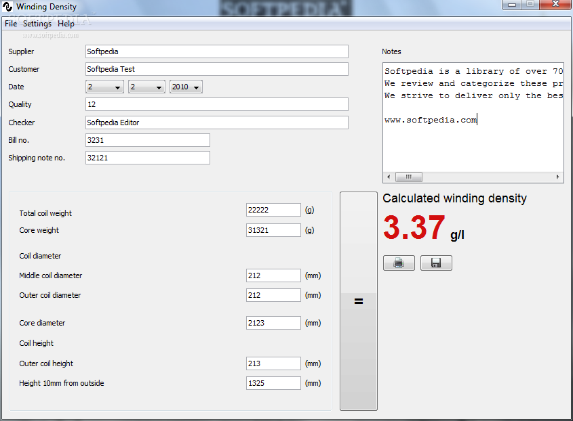Click the Outer coil height field
573x421 pixels.
pyautogui.click(x=273, y=363)
